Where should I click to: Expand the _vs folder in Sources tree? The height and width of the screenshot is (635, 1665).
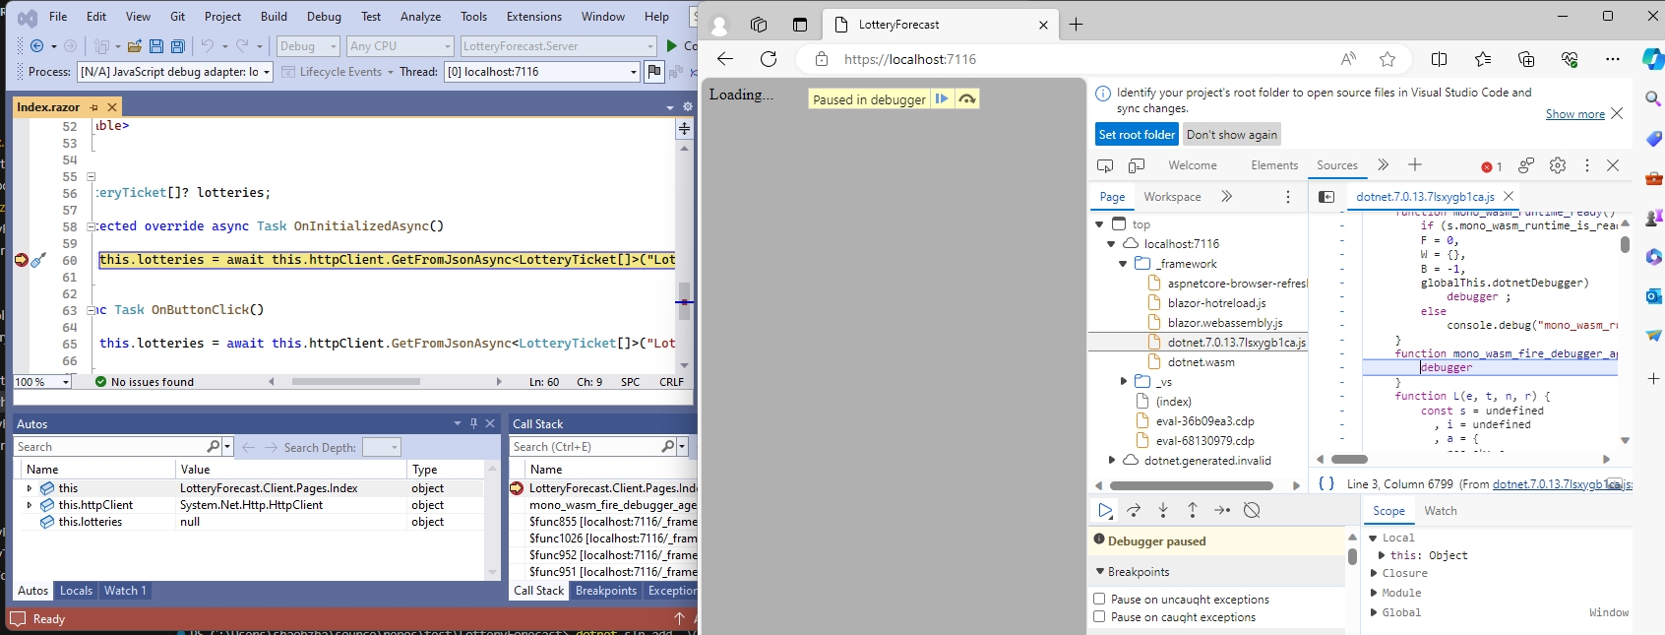[x=1124, y=381]
